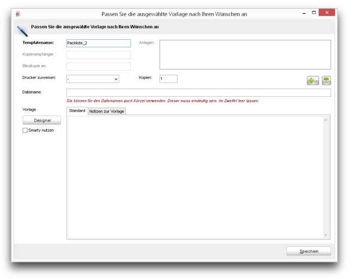Viewport: 359px width, 279px height.
Task: Click the Kopienempfänger input field
Action: pos(99,55)
